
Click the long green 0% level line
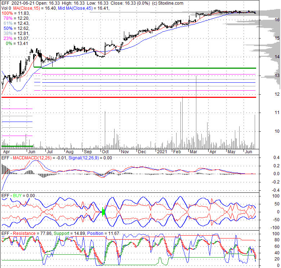point(149,68)
